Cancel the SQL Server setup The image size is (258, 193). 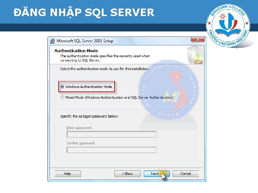coord(186,174)
